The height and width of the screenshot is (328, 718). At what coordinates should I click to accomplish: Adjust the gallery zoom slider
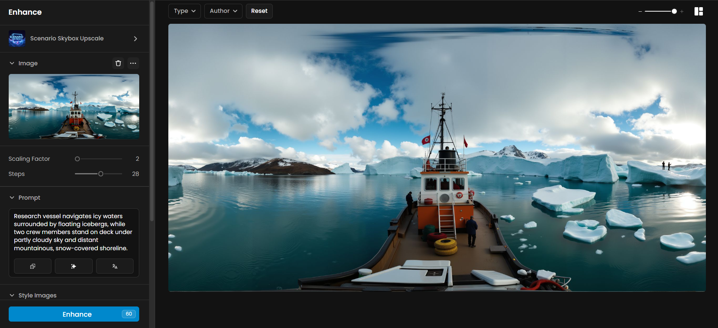pos(660,12)
